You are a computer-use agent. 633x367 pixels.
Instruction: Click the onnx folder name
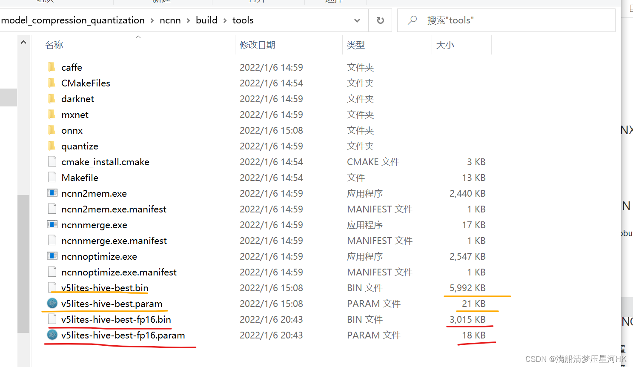[x=72, y=130]
